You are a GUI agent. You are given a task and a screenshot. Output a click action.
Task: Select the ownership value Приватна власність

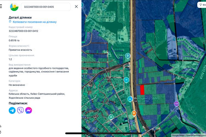[20, 50]
